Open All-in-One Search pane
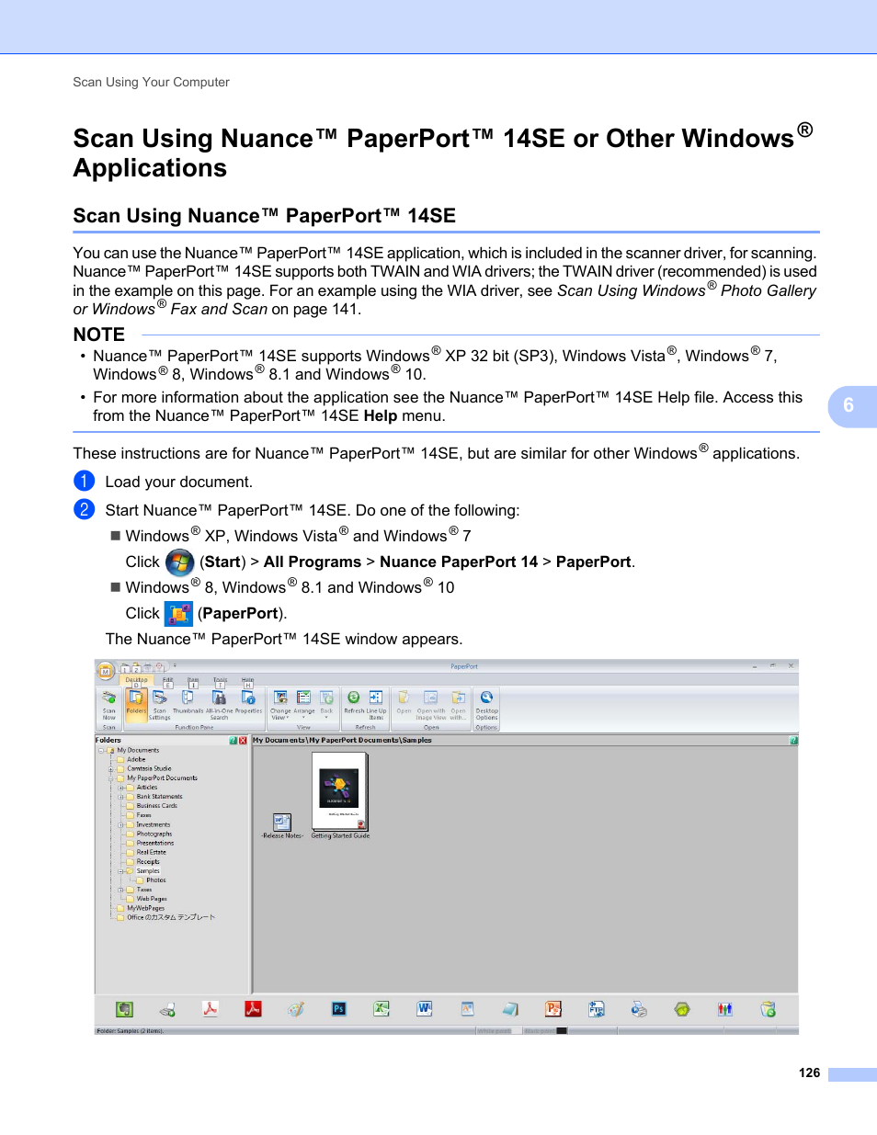Image resolution: width=877 pixels, height=1135 pixels. pos(219,705)
